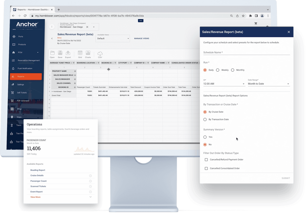Choose By Transaction Date option
The image size is (308, 213).
pyautogui.click(x=205, y=119)
